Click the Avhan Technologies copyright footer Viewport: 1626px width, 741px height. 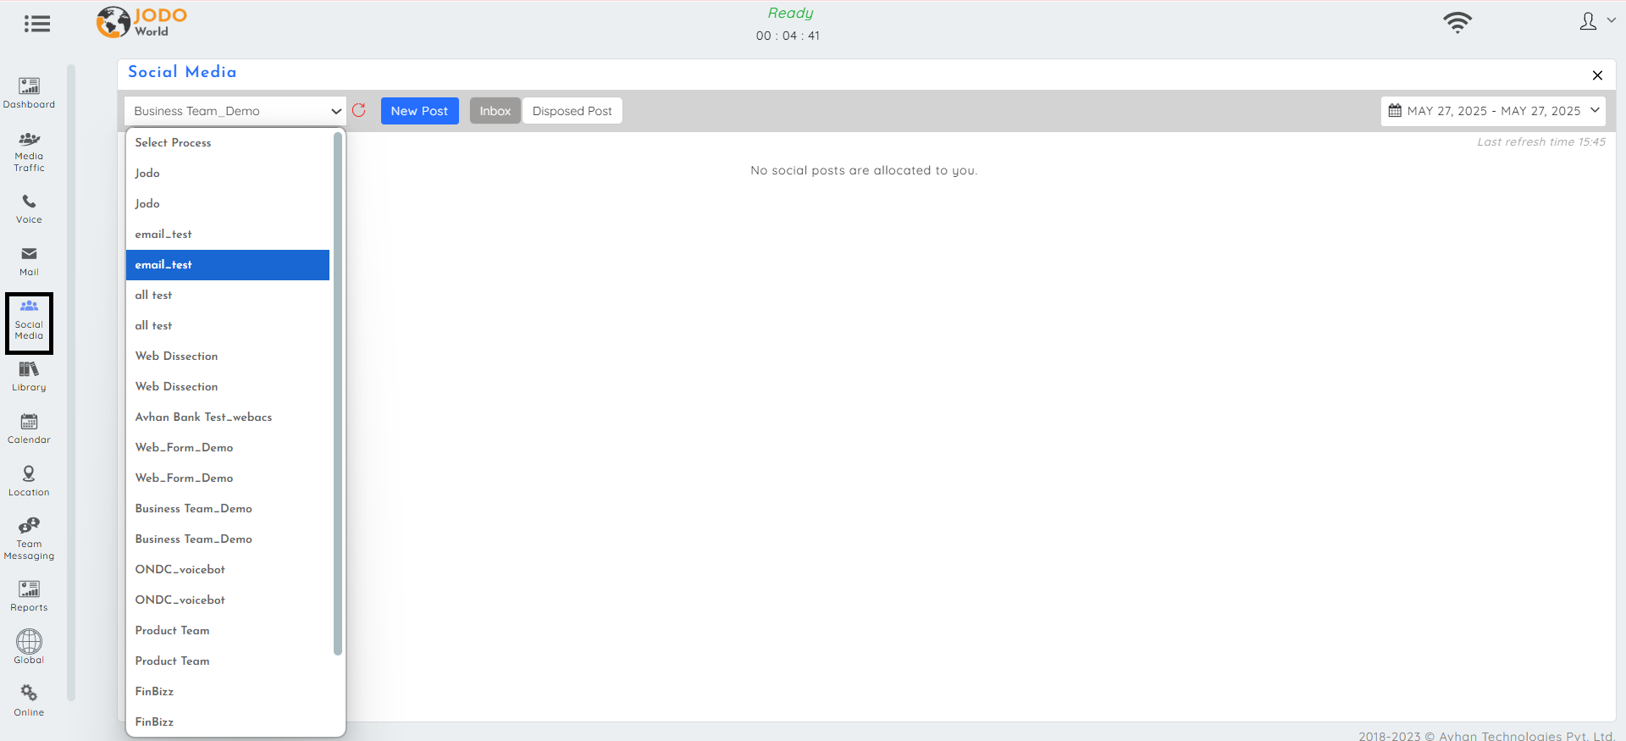tap(1486, 736)
